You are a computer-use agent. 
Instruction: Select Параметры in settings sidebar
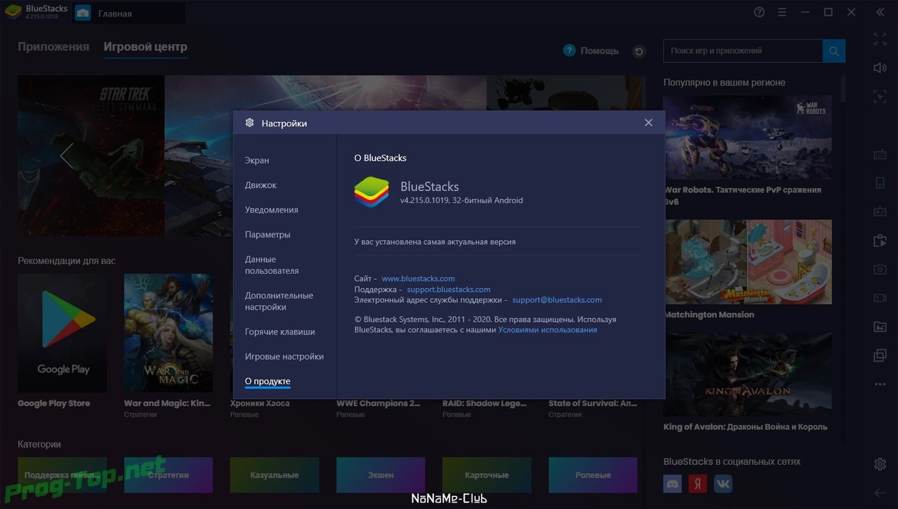267,234
